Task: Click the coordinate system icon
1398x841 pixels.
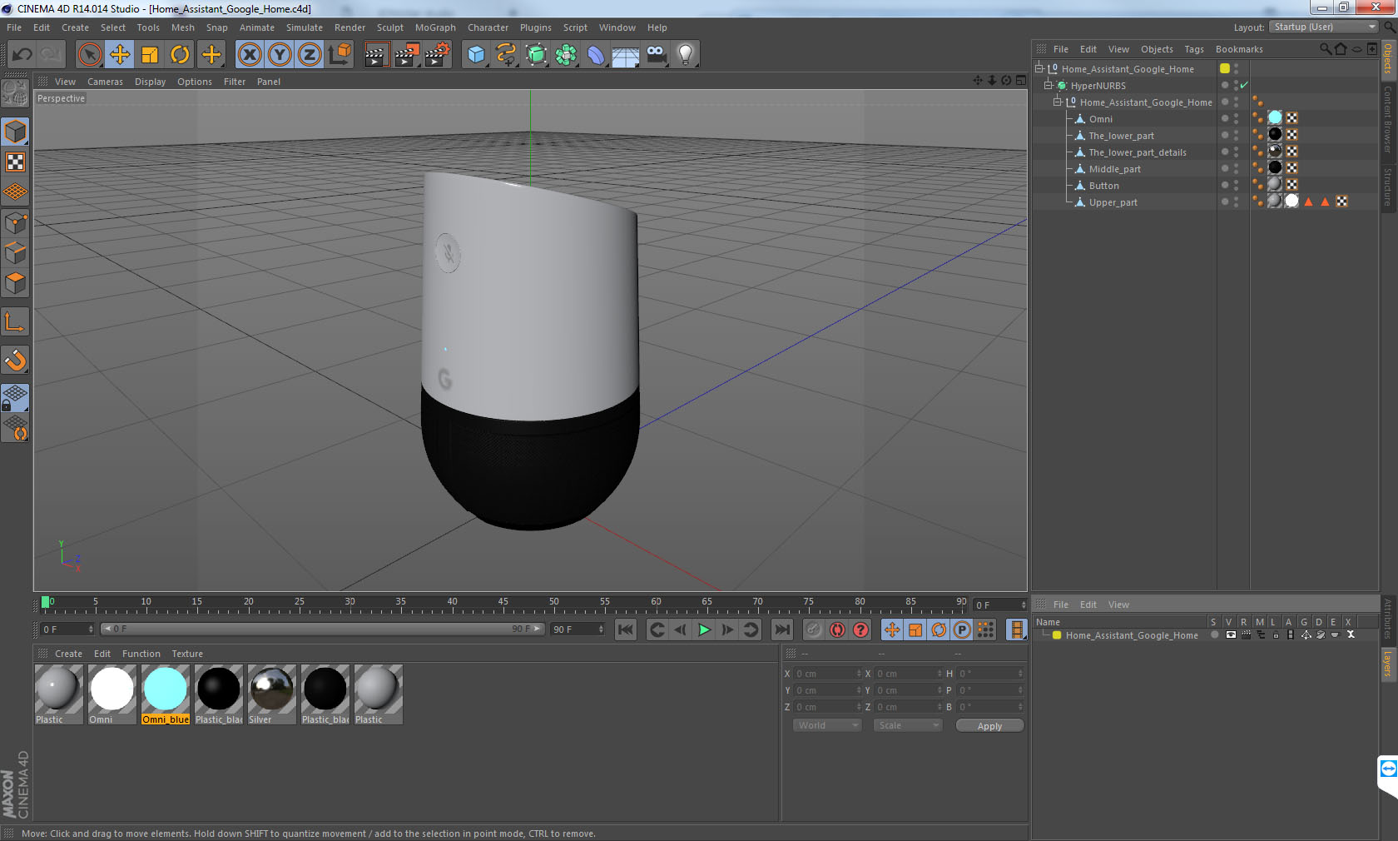Action: click(x=340, y=55)
